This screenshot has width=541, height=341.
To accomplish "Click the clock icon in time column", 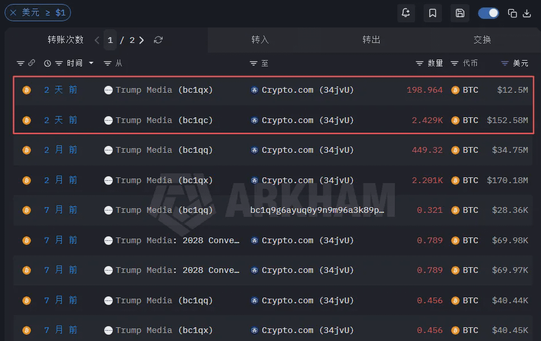I will click(48, 64).
